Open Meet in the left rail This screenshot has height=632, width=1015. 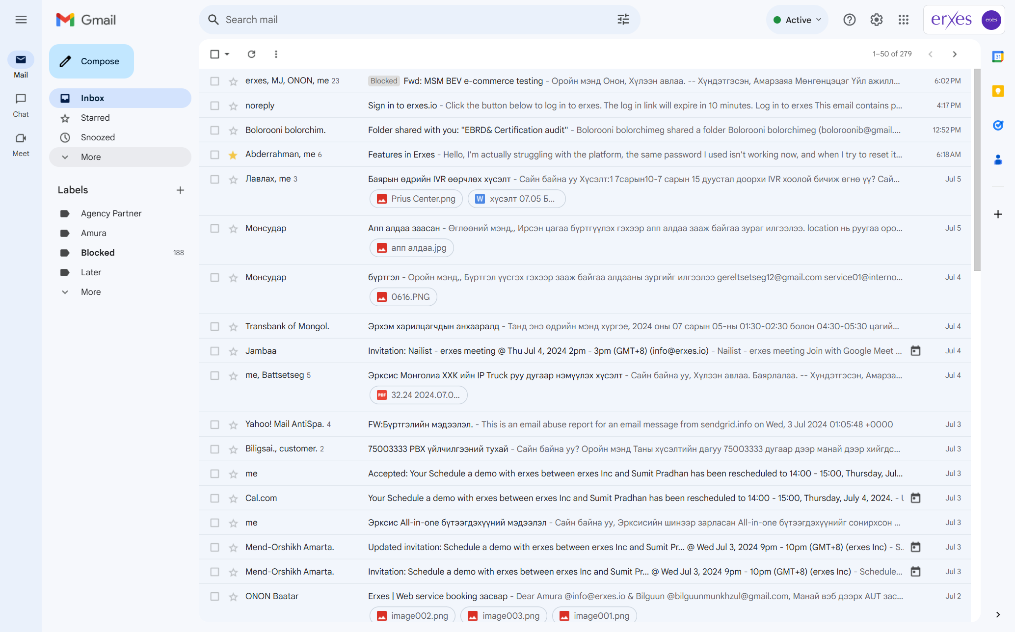[x=21, y=144]
